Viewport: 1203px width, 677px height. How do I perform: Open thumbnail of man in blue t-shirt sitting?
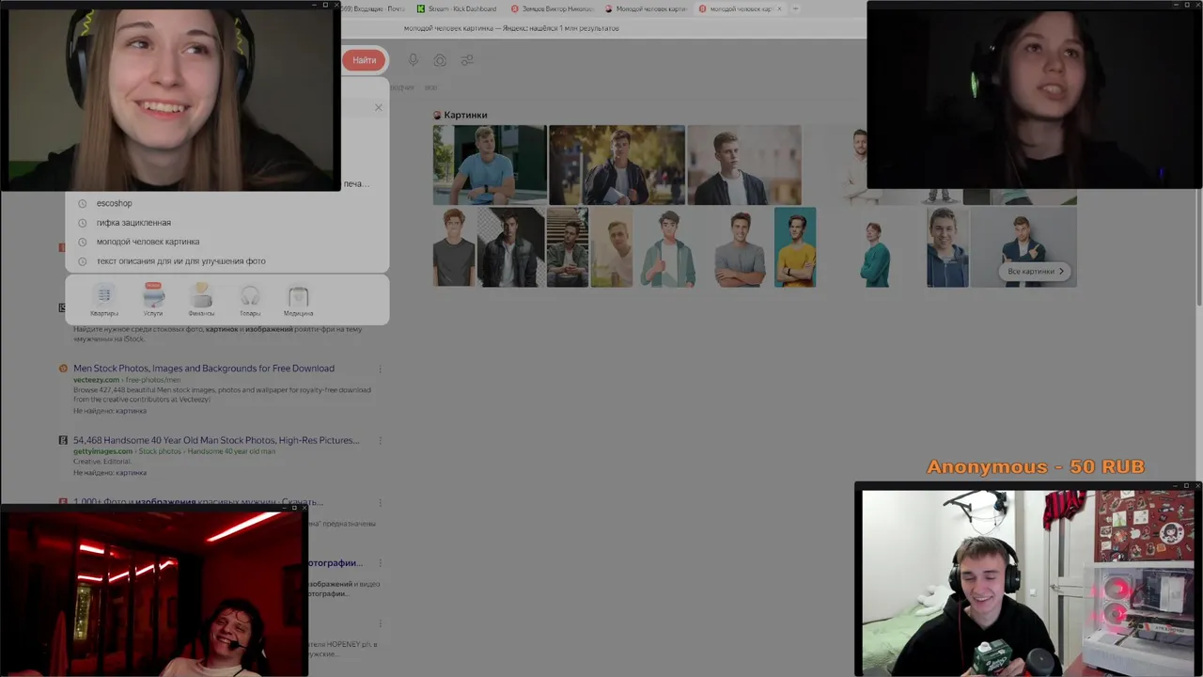coord(490,165)
